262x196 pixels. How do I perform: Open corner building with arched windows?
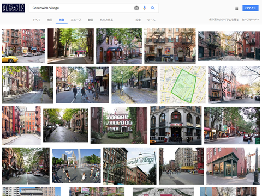176,125
